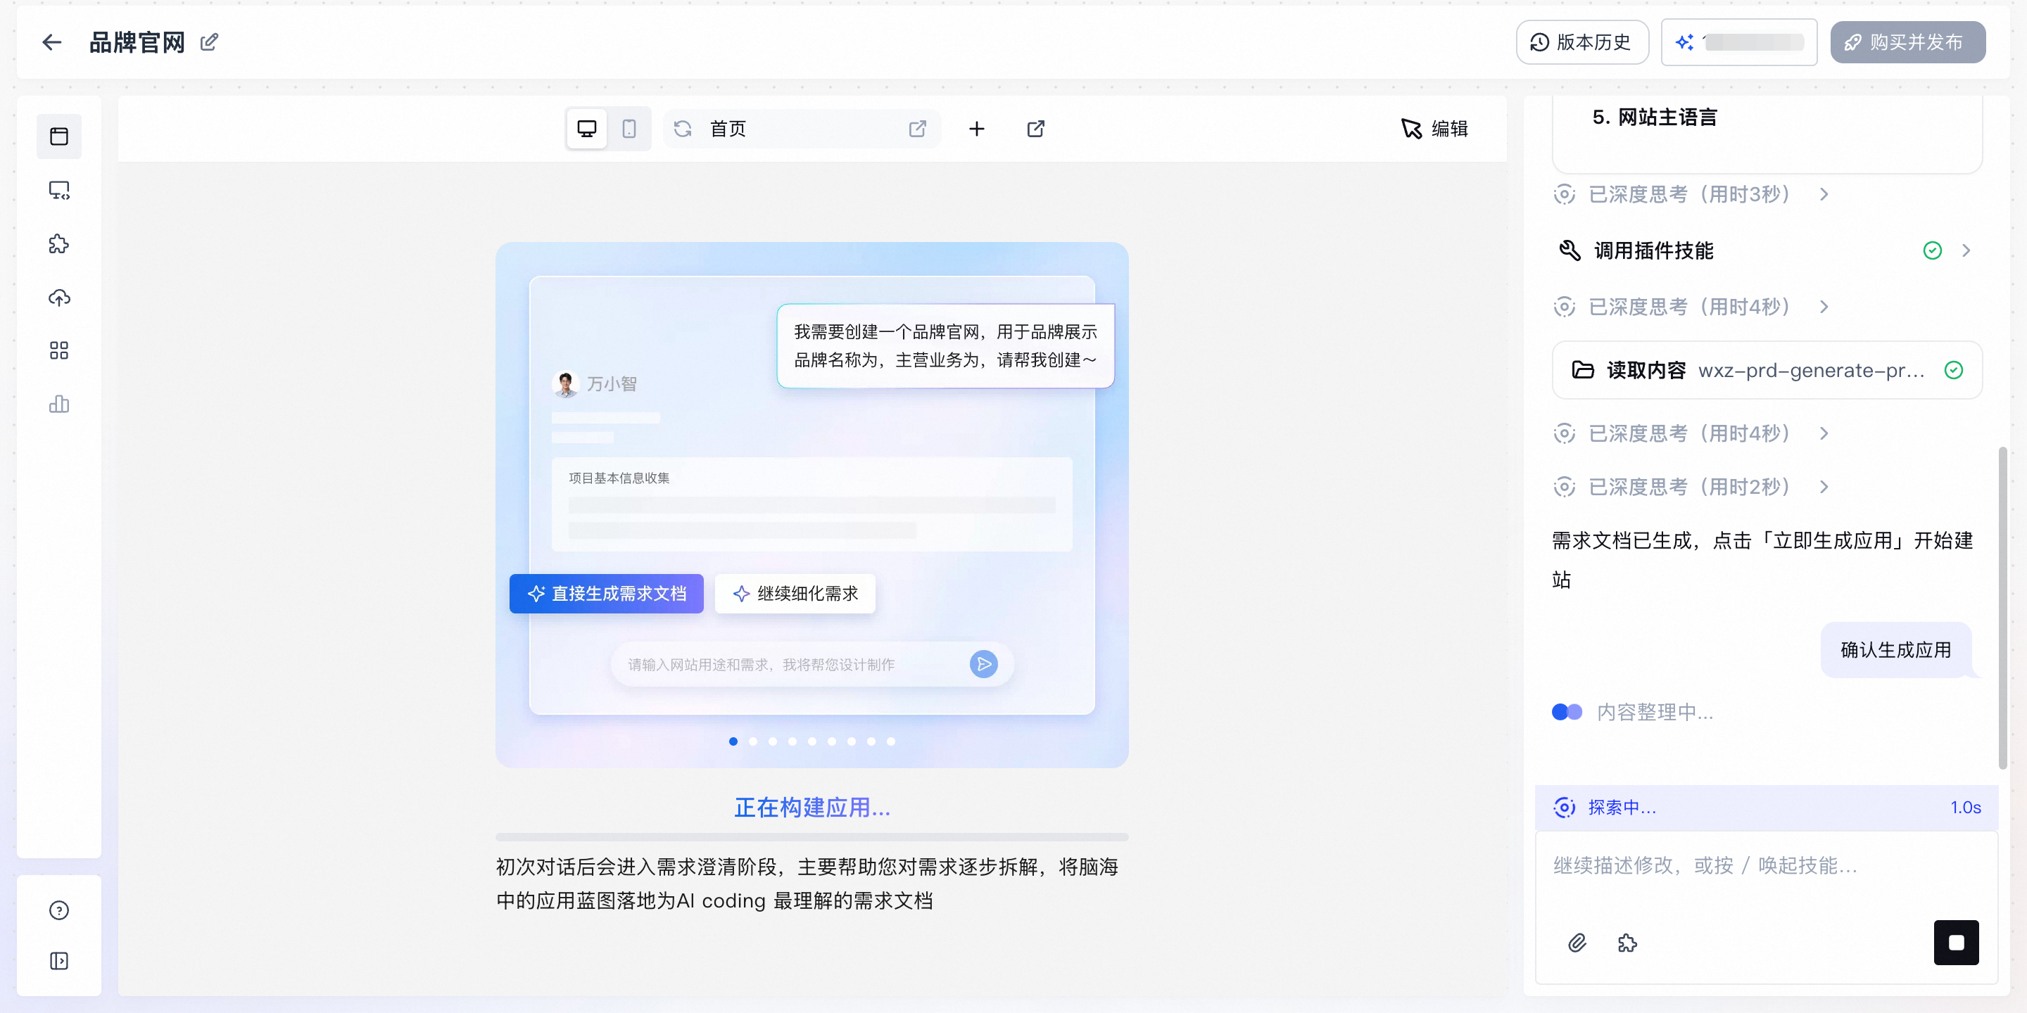Click the 购买并发布 button
The height and width of the screenshot is (1013, 2027).
[1907, 42]
